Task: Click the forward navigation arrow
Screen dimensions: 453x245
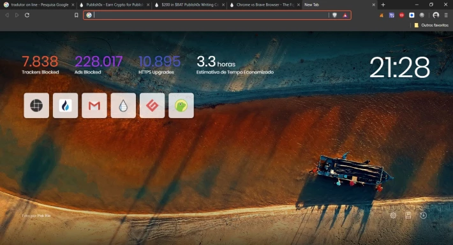Action: 17,15
